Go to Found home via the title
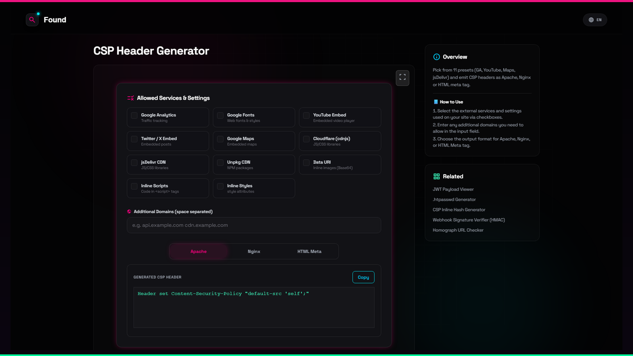 (55, 20)
